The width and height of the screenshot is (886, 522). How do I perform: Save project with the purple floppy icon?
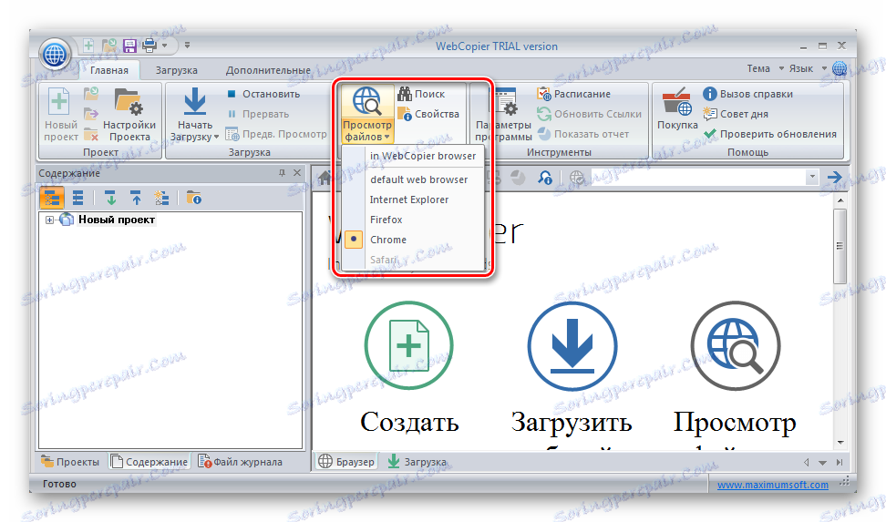point(130,46)
